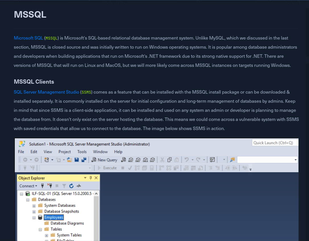Screen dimensions: 309x241
Task: Open Activity Monitor icon in Object Explorer
Action: pyautogui.click(x=79, y=186)
